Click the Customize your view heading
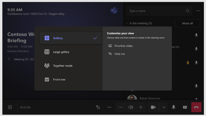Viewport: 206px width, 116px height. pyautogui.click(x=120, y=33)
